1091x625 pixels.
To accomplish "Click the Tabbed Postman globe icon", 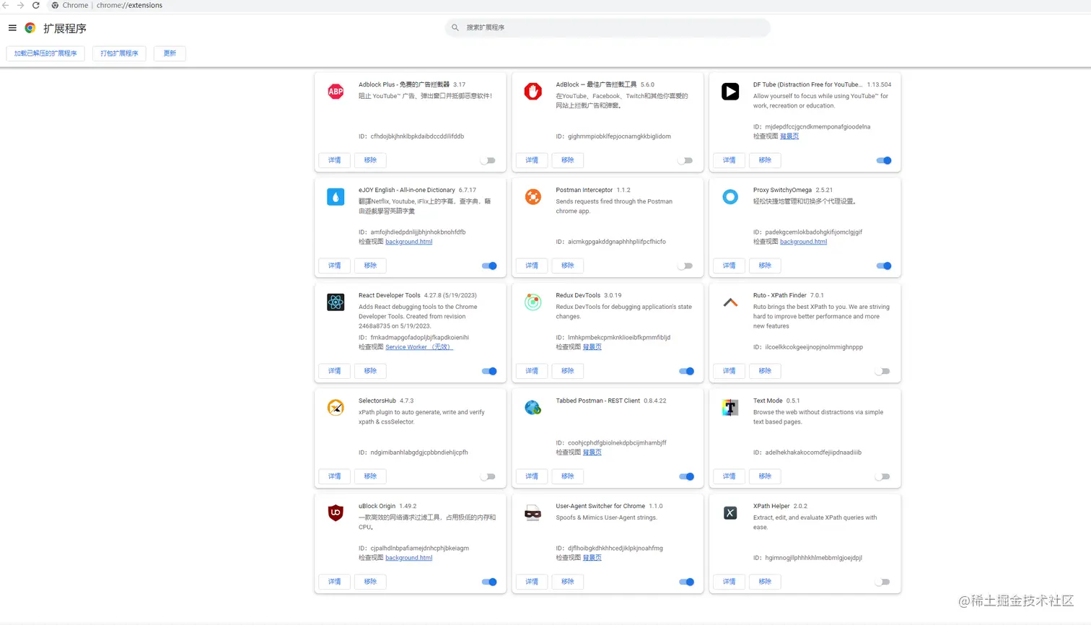I will pos(533,408).
